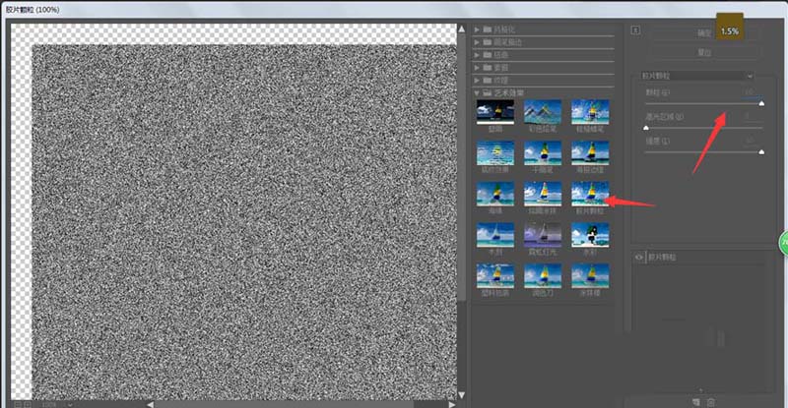
Task: Choose the 粗糙蜡笔 rough pastels filter
Action: coord(590,111)
